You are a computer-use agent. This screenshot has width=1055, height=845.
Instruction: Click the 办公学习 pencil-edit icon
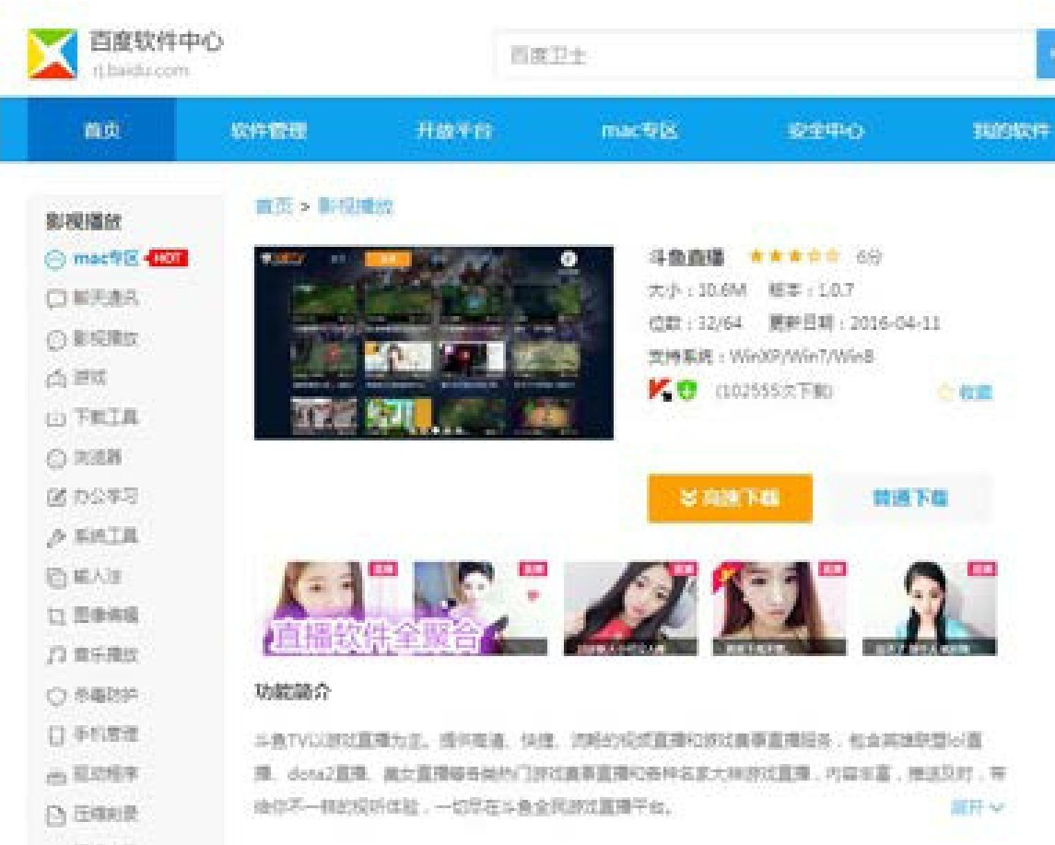click(55, 497)
